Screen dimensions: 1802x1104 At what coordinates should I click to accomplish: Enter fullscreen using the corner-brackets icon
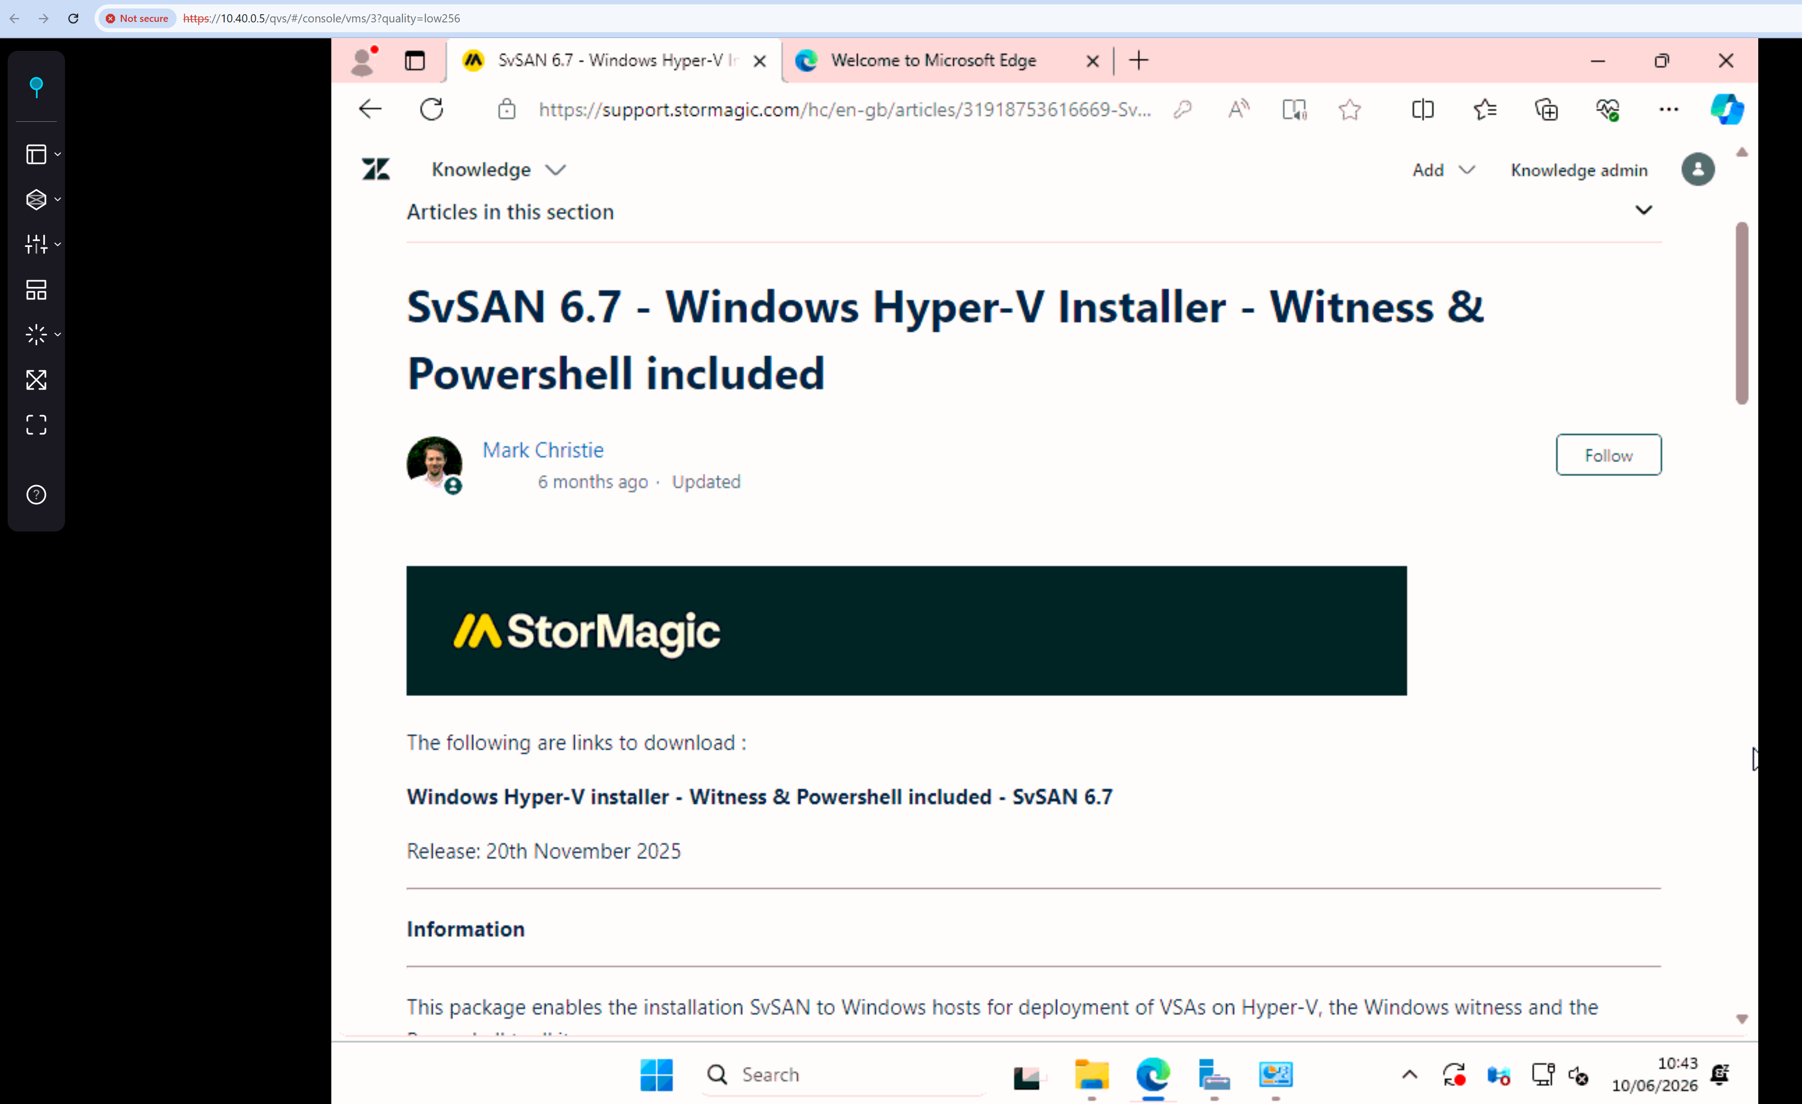click(x=36, y=425)
